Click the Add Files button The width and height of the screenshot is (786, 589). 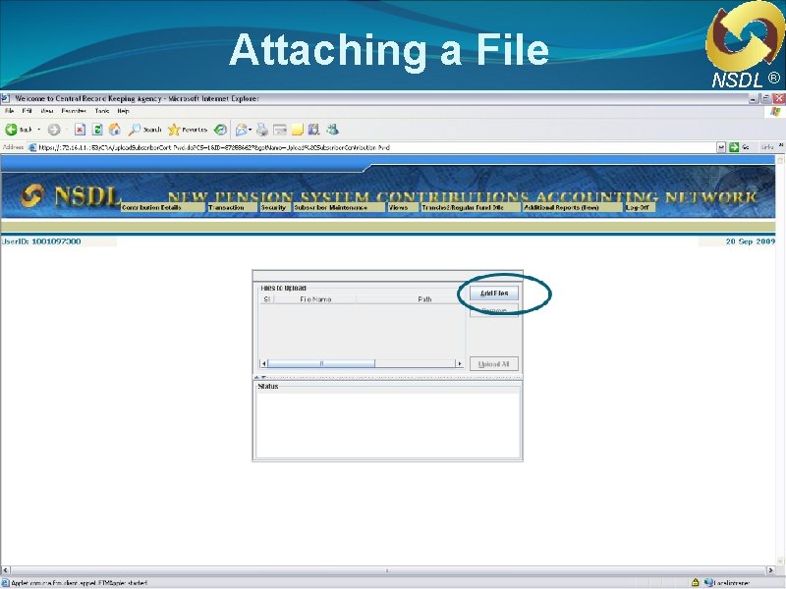click(494, 294)
